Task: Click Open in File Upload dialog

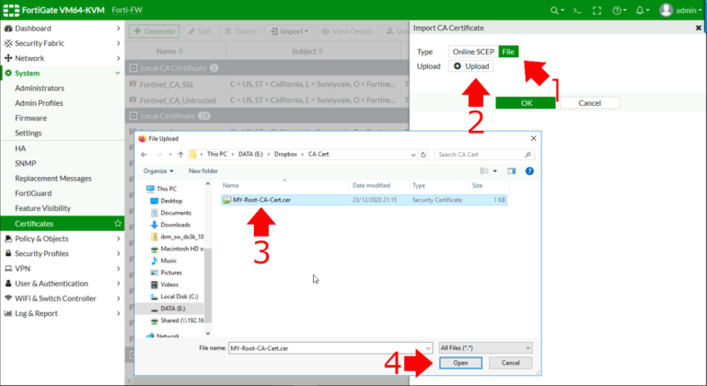Action: coord(460,363)
